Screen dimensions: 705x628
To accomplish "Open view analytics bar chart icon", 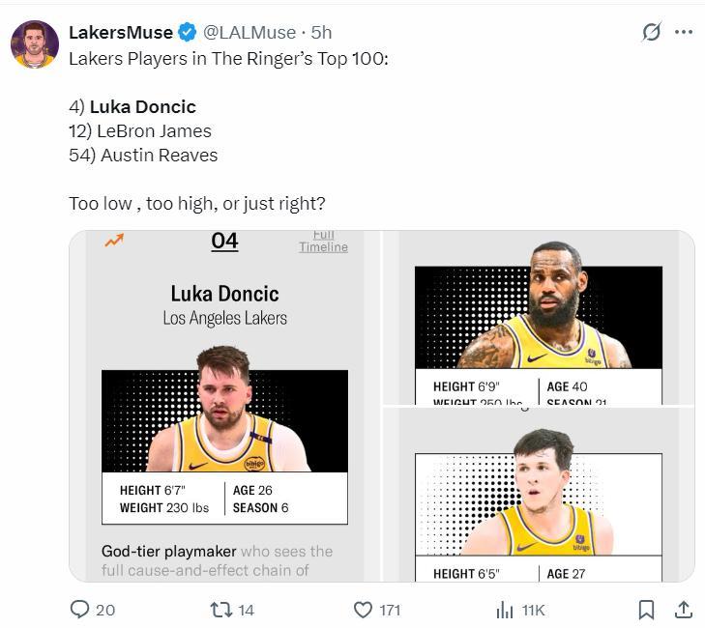I will click(505, 610).
